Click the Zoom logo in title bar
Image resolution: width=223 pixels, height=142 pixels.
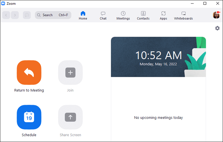[x=3, y=4]
